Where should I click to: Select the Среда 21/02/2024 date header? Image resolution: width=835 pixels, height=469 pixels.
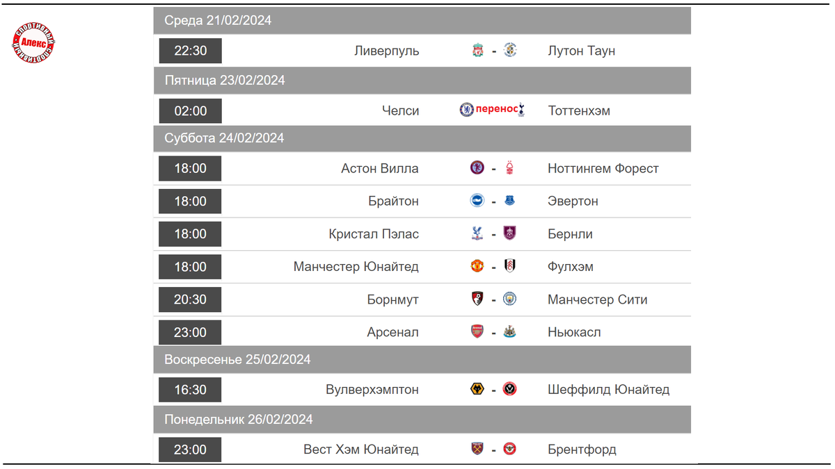point(422,20)
